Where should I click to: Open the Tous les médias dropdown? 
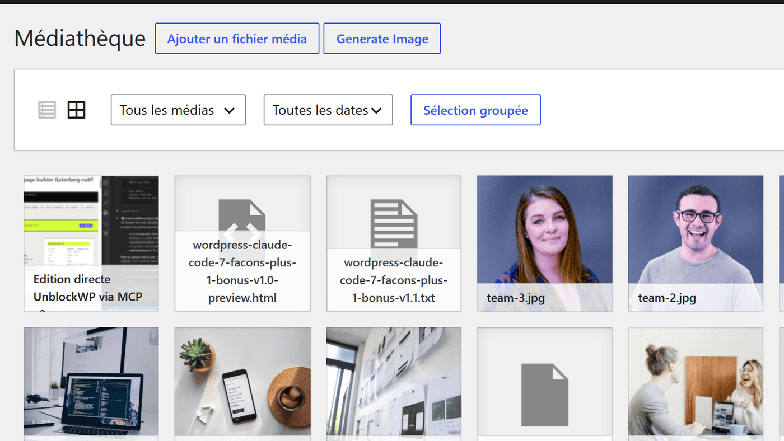[178, 110]
